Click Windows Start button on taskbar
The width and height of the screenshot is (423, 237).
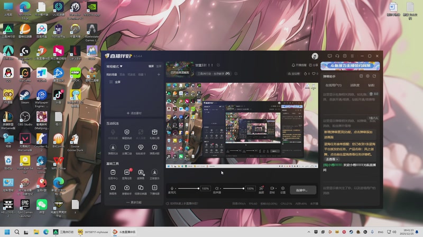[x=7, y=232]
